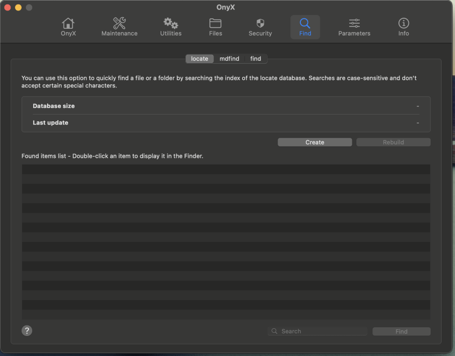Click the Rebuild button
Image resolution: width=455 pixels, height=356 pixels.
pos(393,142)
